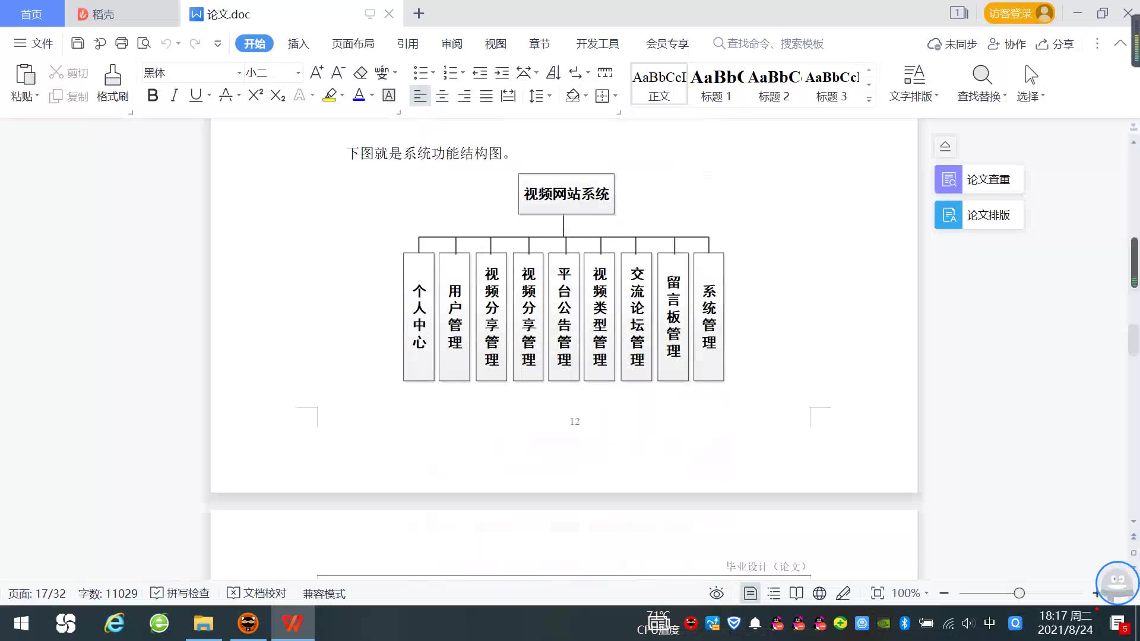Switch to Web layout globe icon
1140x641 pixels.
(x=819, y=593)
